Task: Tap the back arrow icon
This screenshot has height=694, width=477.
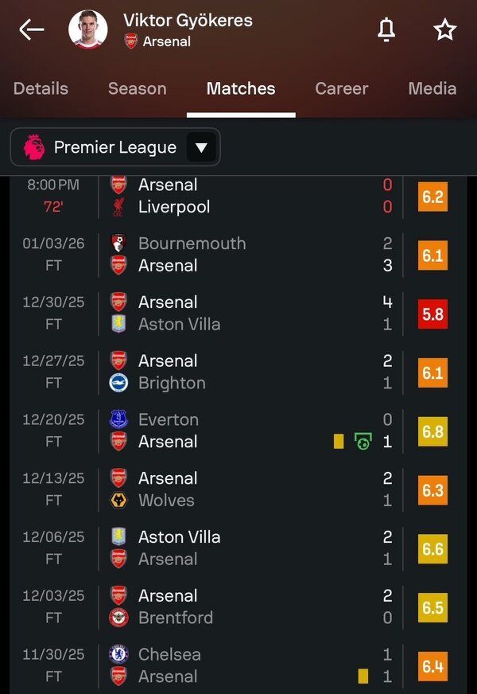Action: tap(32, 30)
